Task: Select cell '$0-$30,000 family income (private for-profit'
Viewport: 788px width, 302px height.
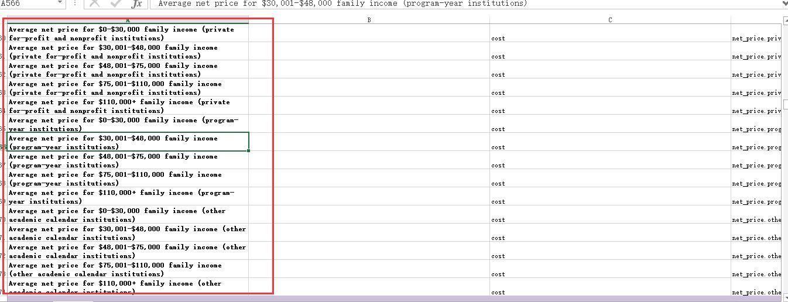Action: 128,33
